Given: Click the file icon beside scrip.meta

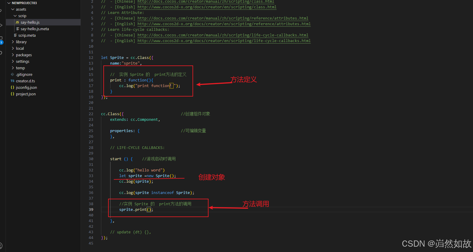Looking at the screenshot, I should [15, 35].
